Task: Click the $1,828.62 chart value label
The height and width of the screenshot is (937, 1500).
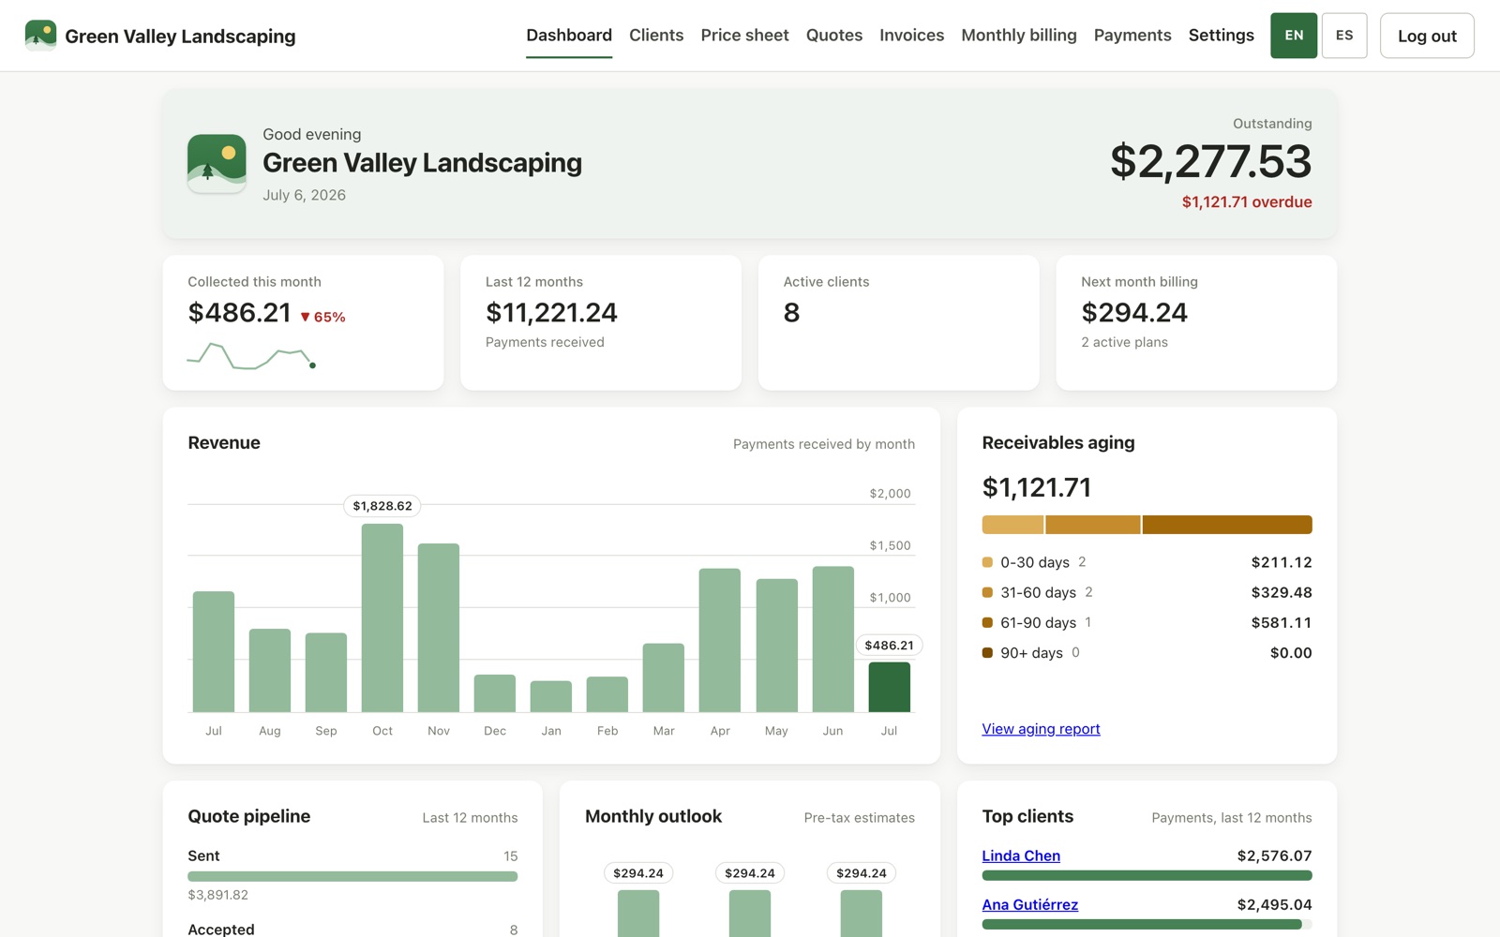Action: pos(382,506)
